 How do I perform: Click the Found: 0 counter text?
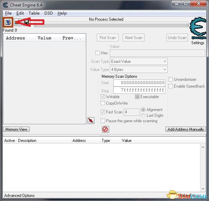pos(10,30)
